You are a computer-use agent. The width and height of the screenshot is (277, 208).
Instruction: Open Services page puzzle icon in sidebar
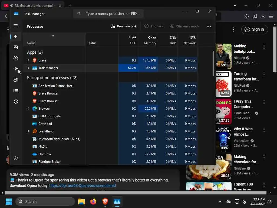tap(16, 102)
